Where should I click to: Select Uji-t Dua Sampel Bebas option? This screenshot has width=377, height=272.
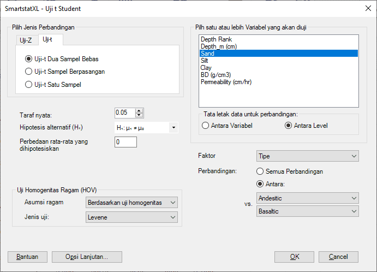click(29, 59)
